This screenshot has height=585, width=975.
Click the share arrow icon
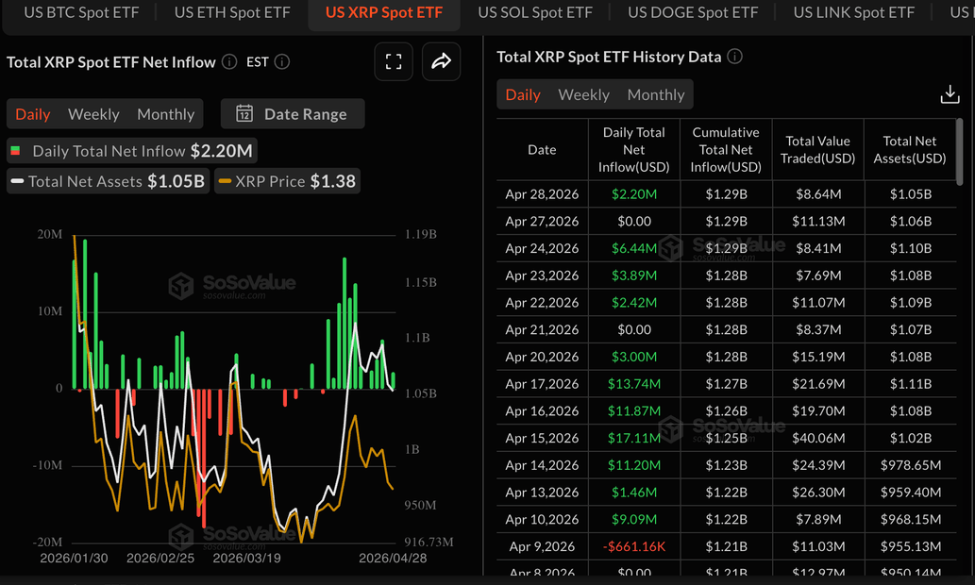point(441,62)
